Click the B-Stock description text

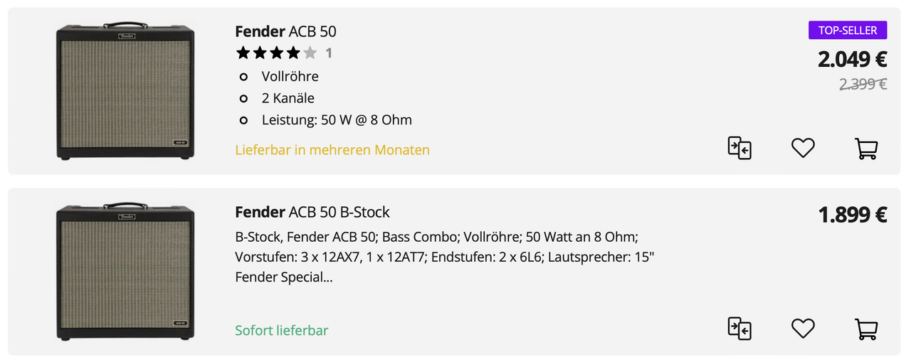point(444,256)
